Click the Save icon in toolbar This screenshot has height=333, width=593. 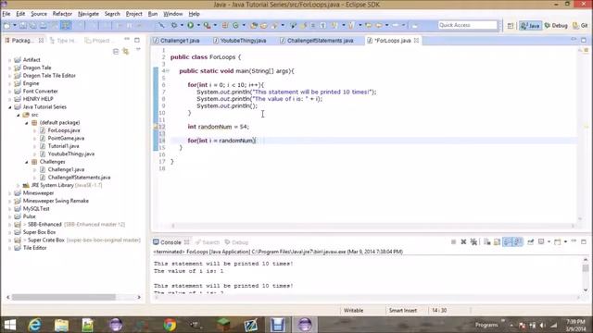click(23, 25)
